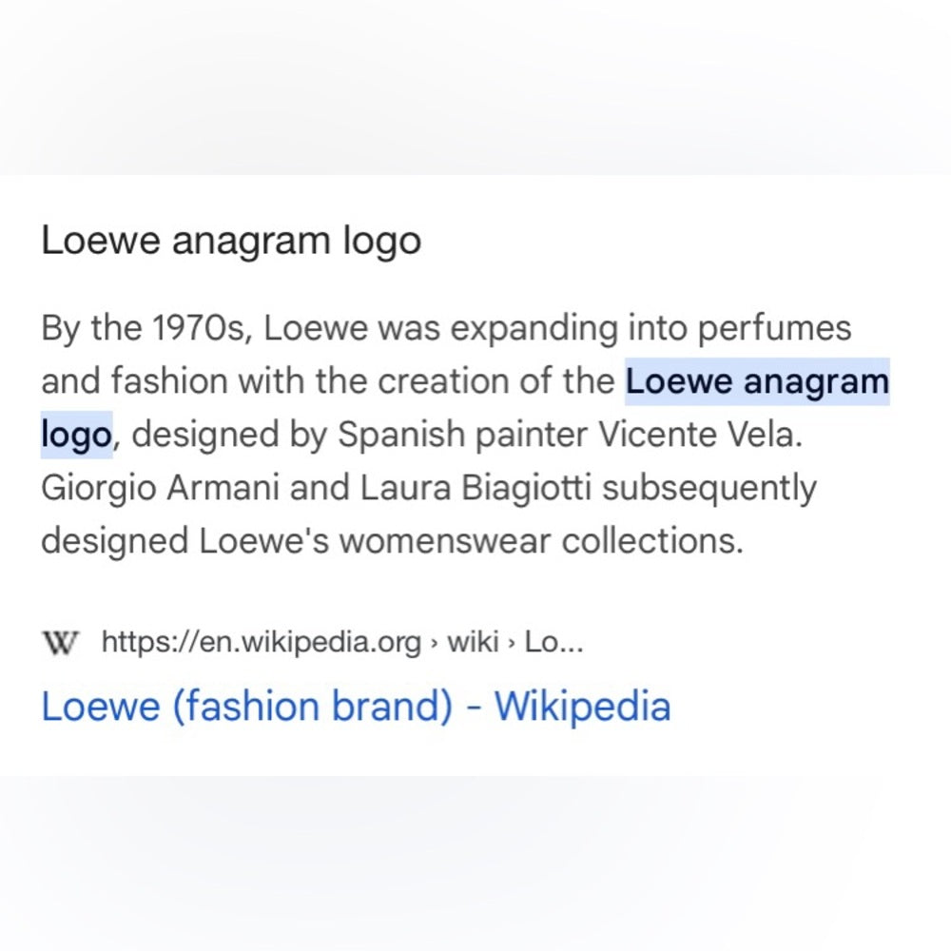Click the word 'expanding' in the first line
Screen dimensions: 951x951
[538, 329]
